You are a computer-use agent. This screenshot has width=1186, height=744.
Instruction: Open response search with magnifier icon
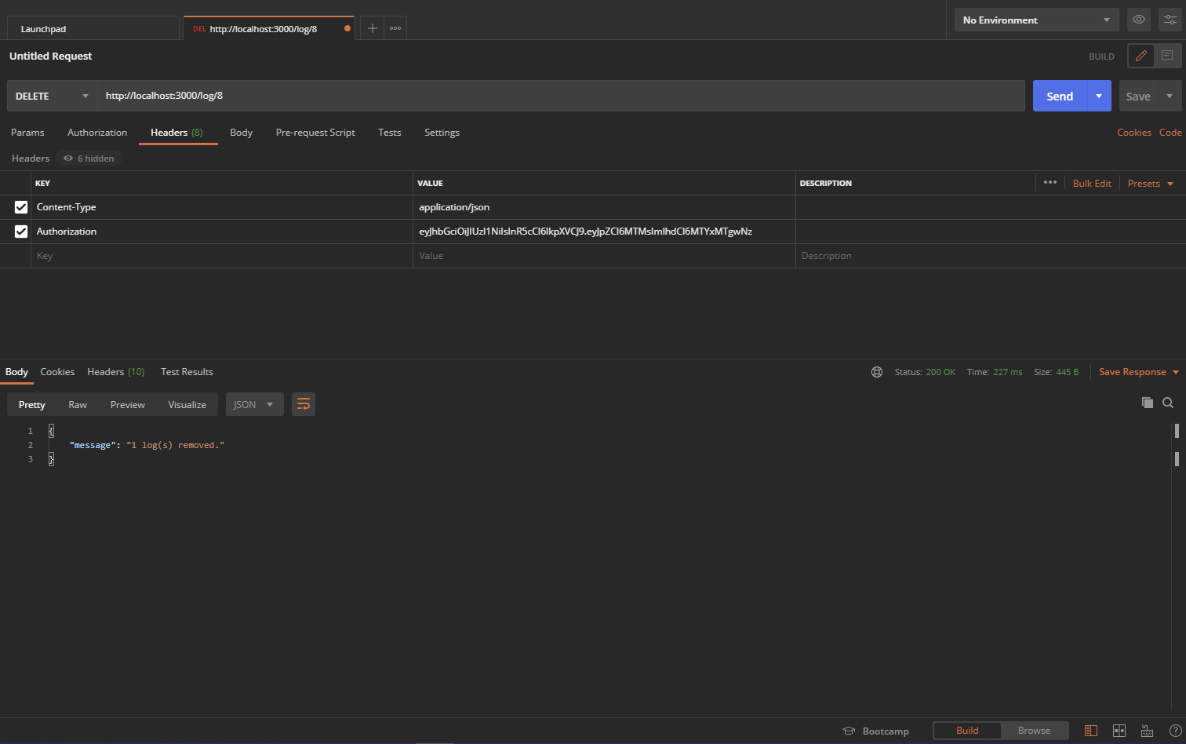(1168, 402)
